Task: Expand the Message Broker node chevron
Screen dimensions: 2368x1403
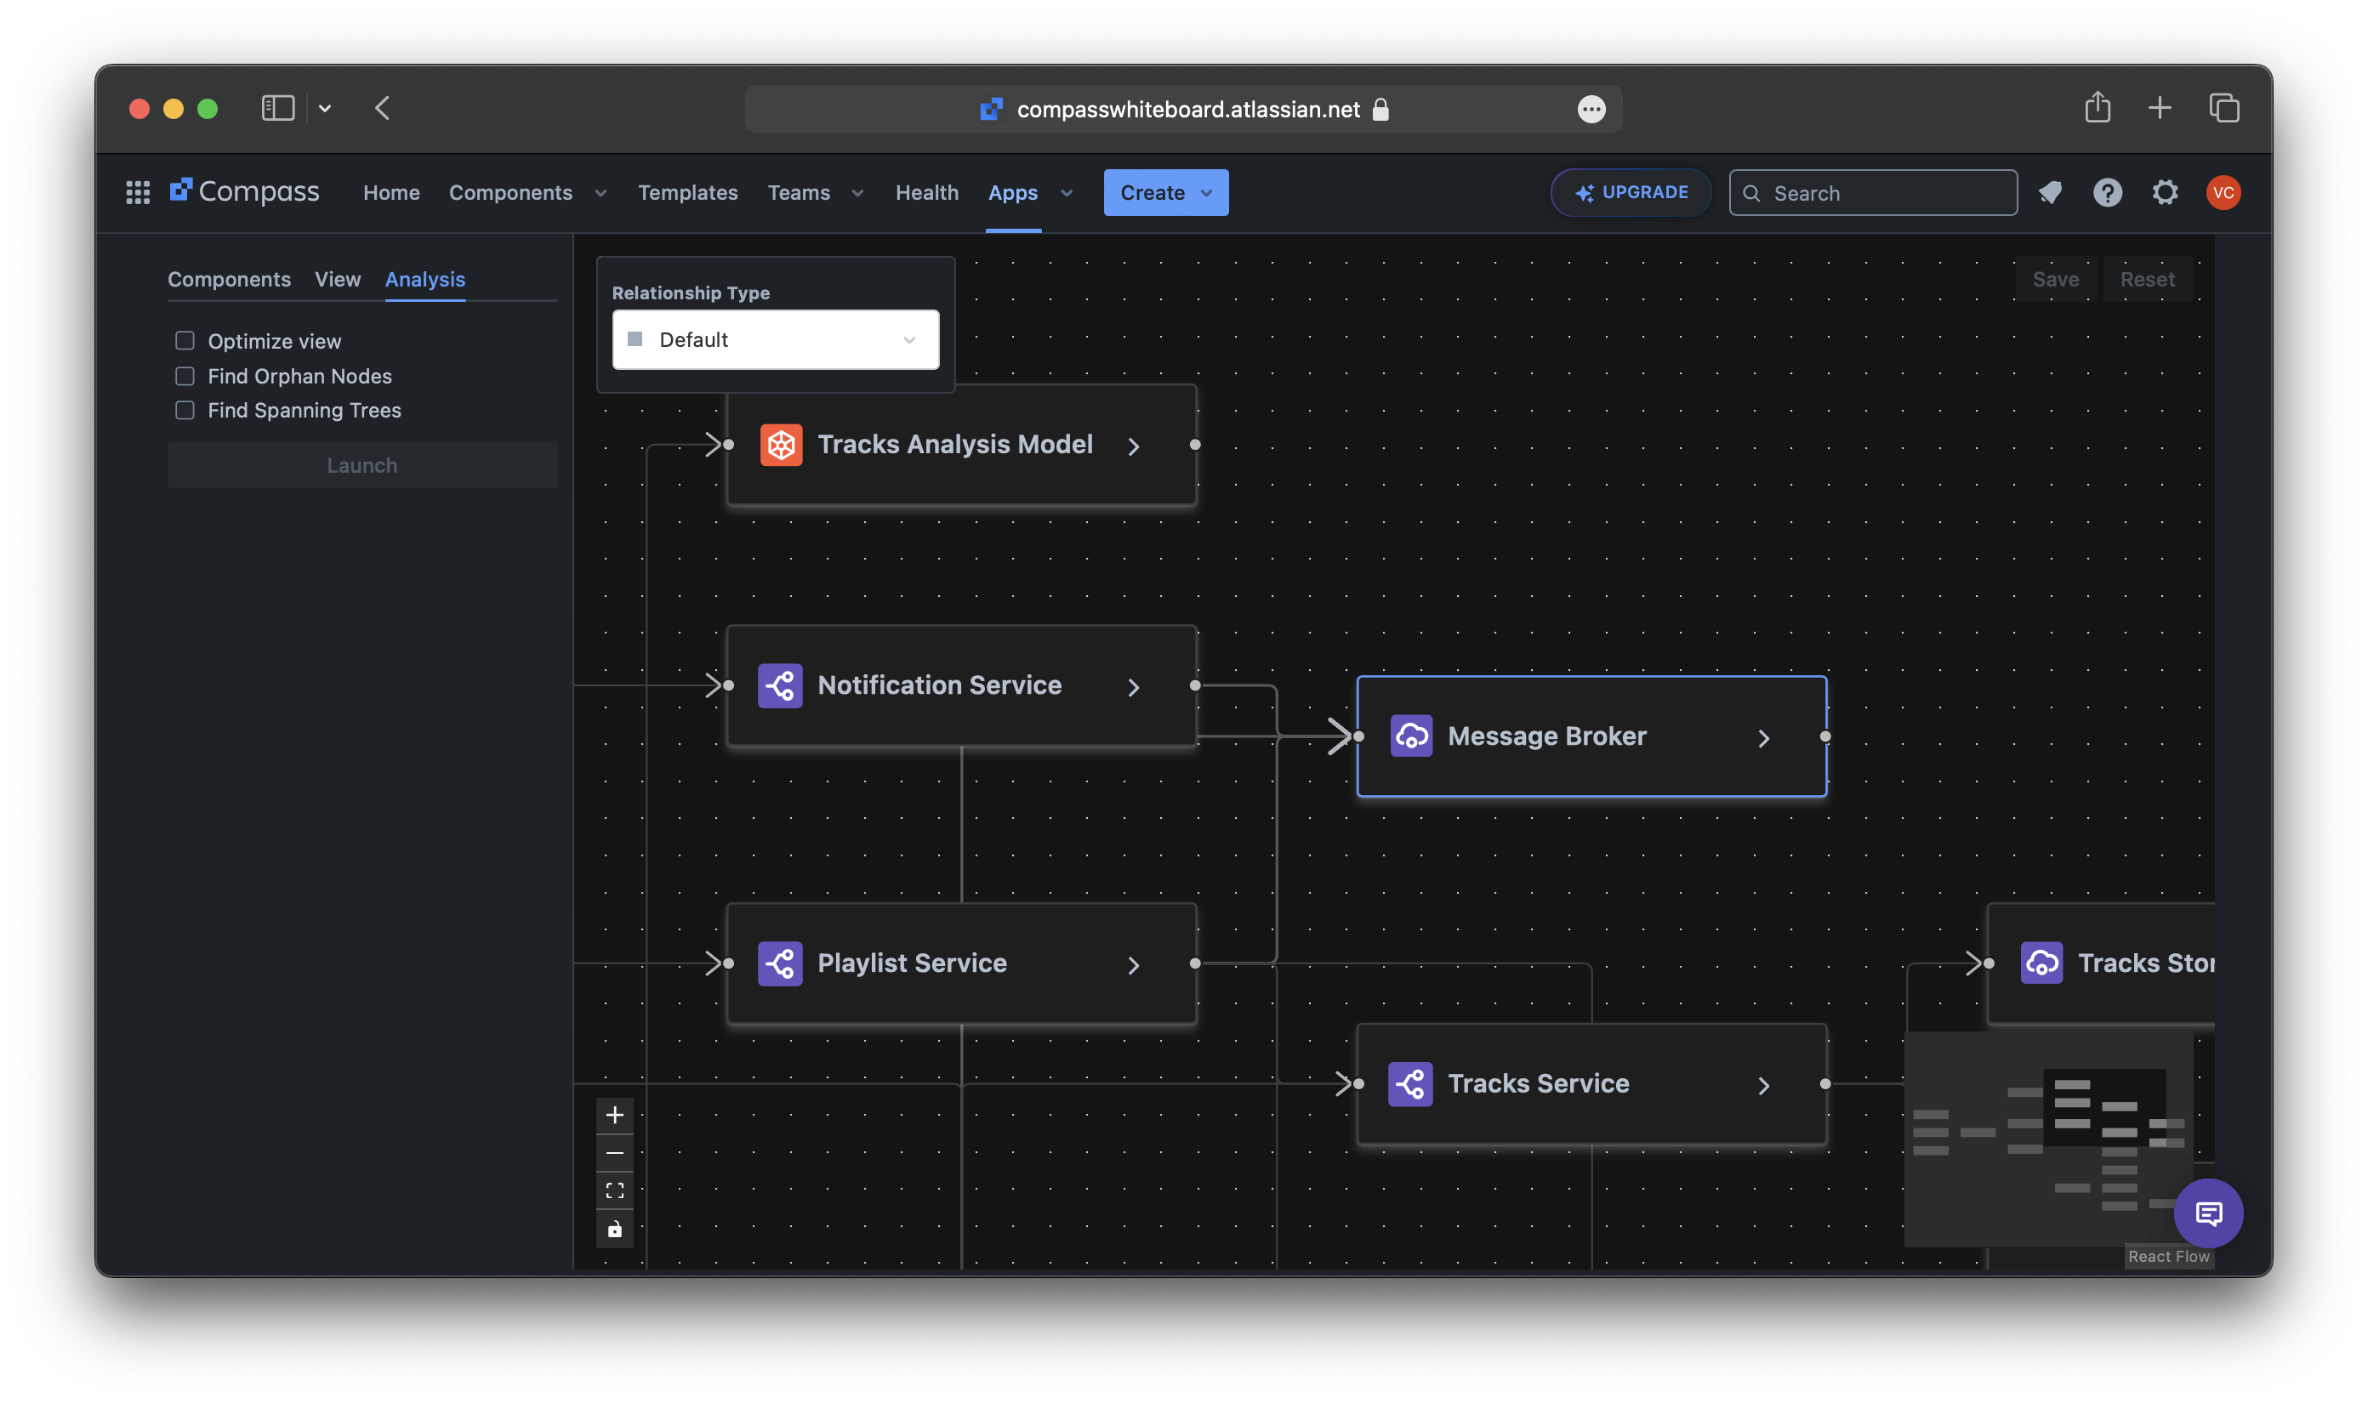Action: (x=1764, y=738)
